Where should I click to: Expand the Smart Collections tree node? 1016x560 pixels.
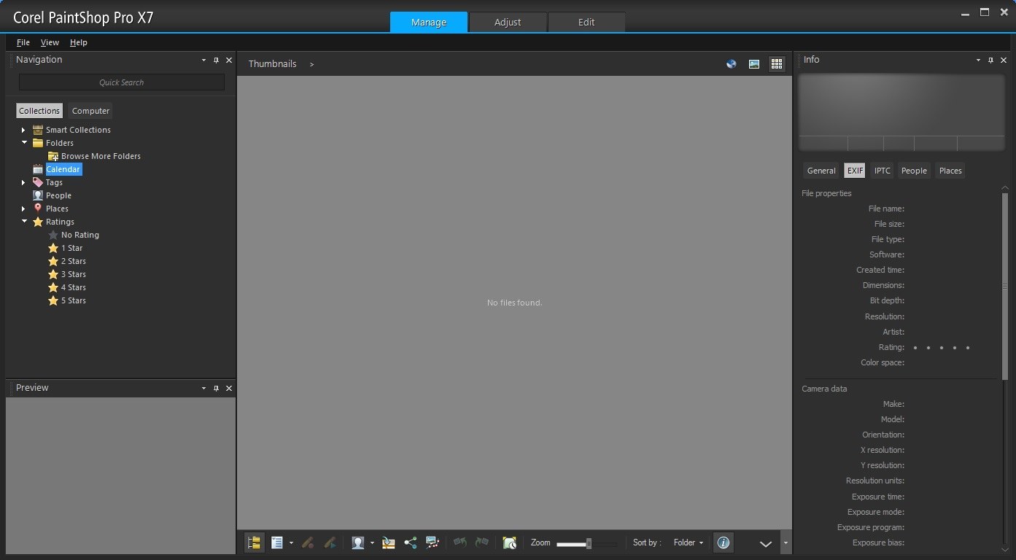[23, 130]
